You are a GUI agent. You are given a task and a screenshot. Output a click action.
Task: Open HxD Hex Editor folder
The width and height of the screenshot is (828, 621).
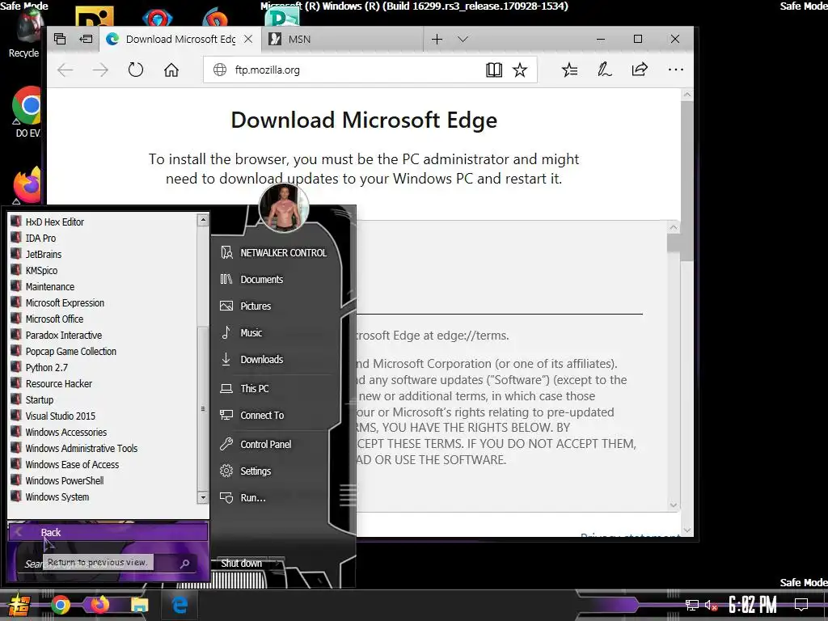point(55,222)
